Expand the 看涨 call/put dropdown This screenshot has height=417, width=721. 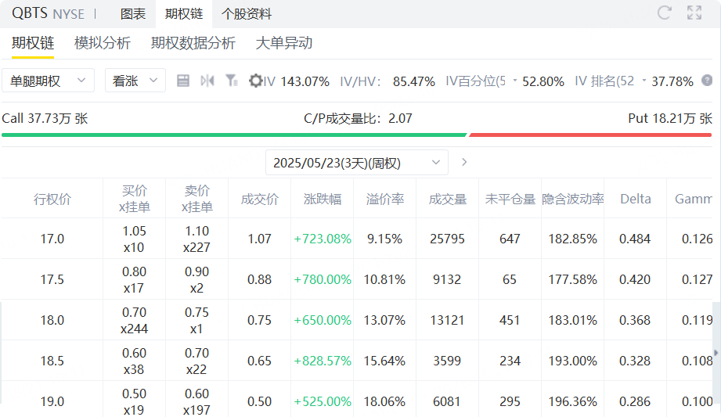(x=135, y=81)
